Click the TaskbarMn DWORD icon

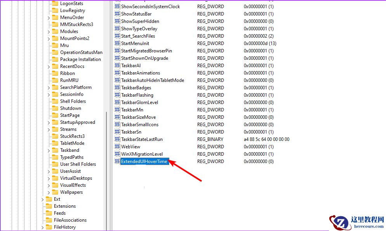click(117, 110)
